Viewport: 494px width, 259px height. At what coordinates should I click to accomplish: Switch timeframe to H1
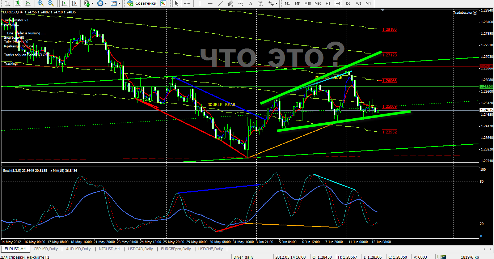[328, 3]
